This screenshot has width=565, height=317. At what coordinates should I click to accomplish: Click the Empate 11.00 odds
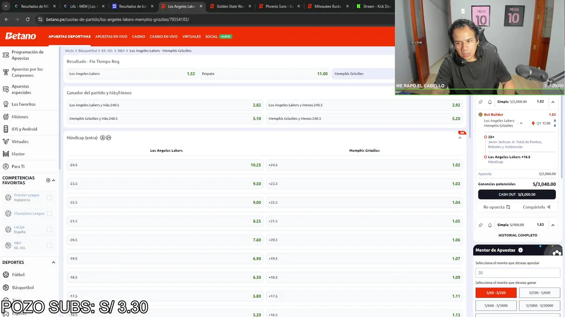264,74
